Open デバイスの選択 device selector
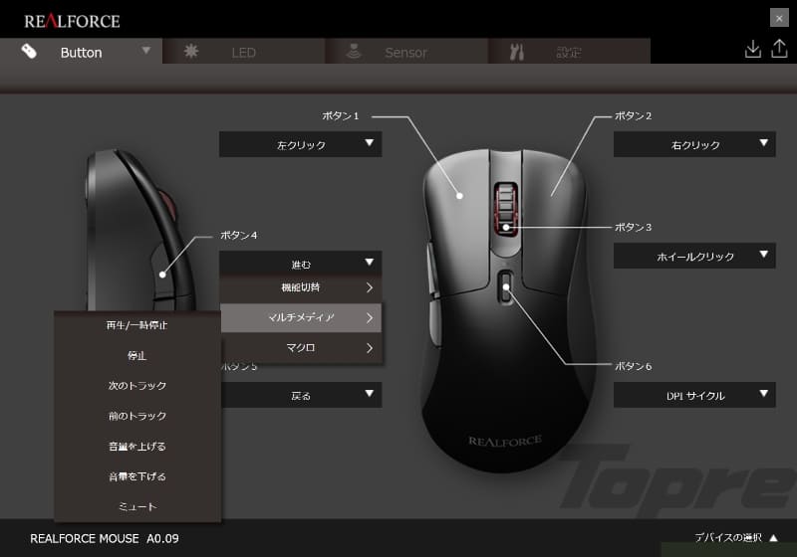Viewport: 797px width, 557px height. point(735,537)
